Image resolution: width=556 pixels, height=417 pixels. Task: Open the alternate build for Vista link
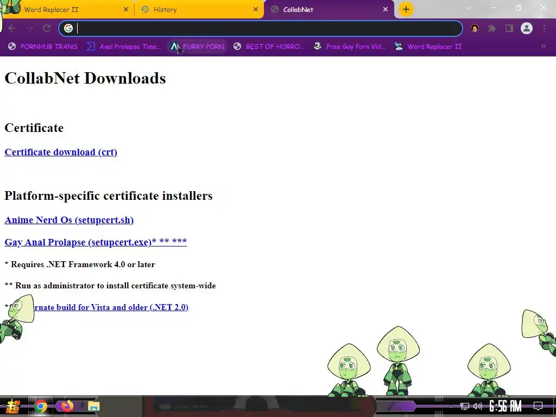tap(111, 307)
